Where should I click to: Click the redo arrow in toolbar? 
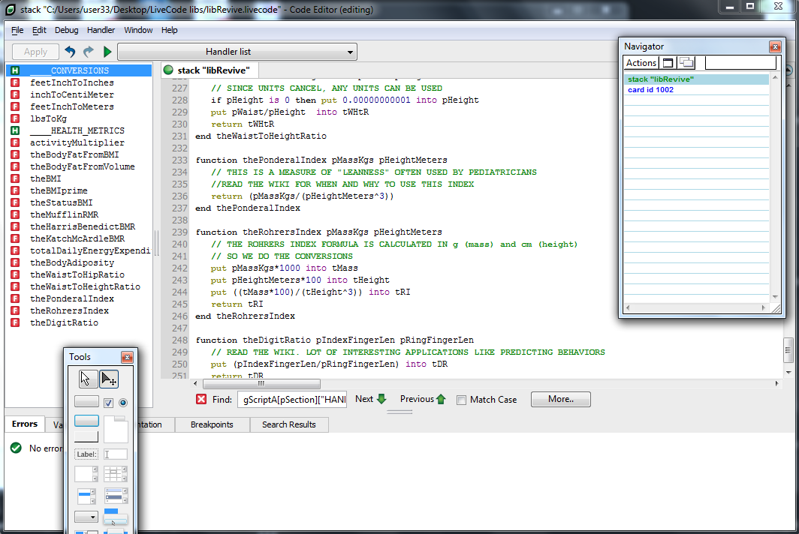tap(89, 52)
